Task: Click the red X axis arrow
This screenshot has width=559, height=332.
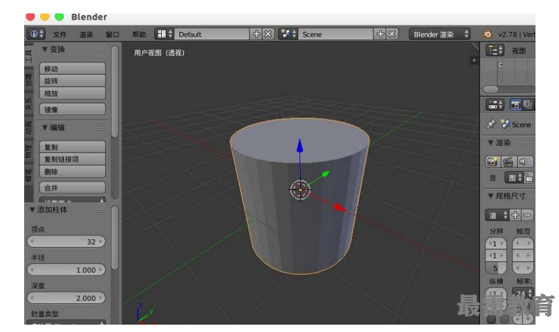Action: (339, 207)
